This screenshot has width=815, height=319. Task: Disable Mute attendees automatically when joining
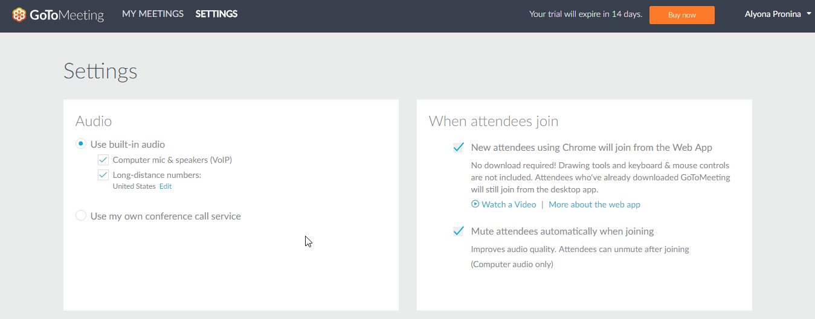click(459, 231)
